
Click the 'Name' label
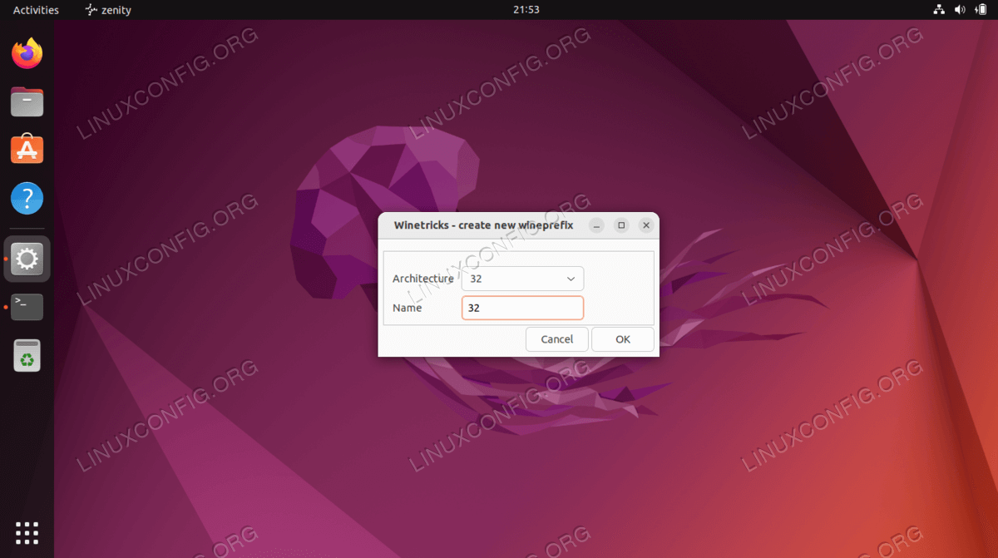(408, 308)
